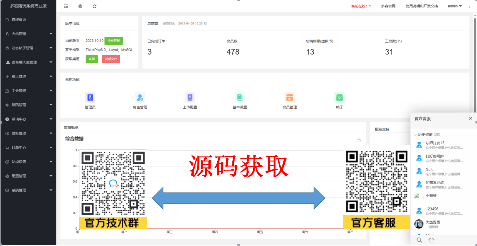This screenshot has height=246, width=477.
Task: Click the 已完成订单 value 3
Action: [150, 52]
